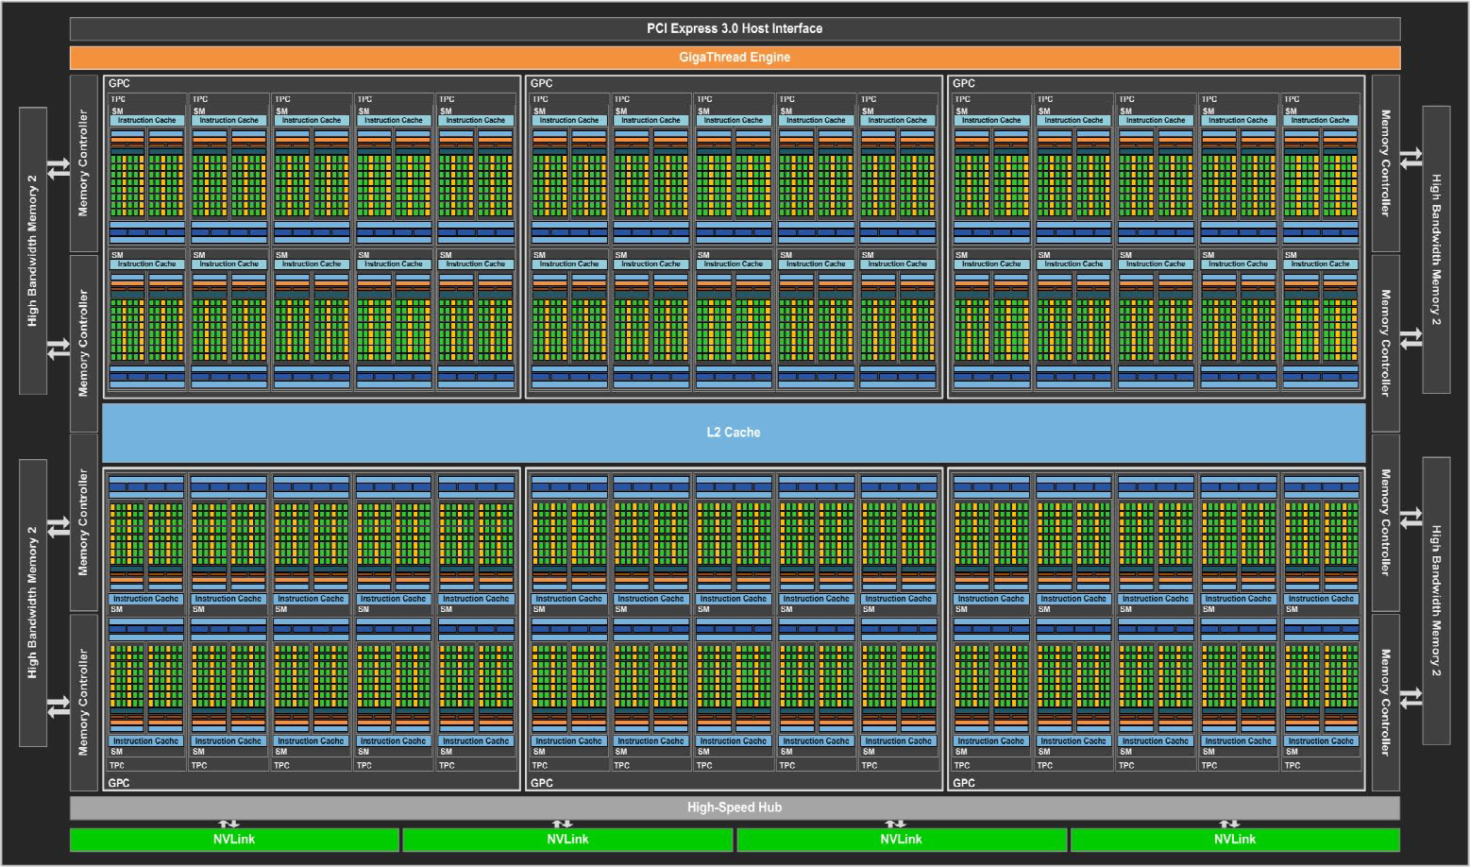Image resolution: width=1470 pixels, height=867 pixels.
Task: Select the GPC label of top-middle cluster
Action: (542, 84)
